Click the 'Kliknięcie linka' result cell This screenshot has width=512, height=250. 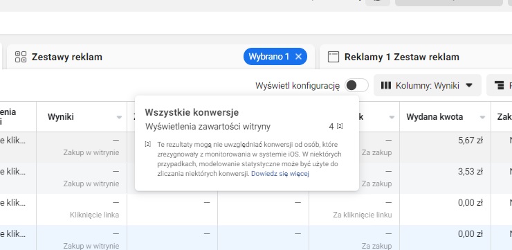pyautogui.click(x=94, y=215)
